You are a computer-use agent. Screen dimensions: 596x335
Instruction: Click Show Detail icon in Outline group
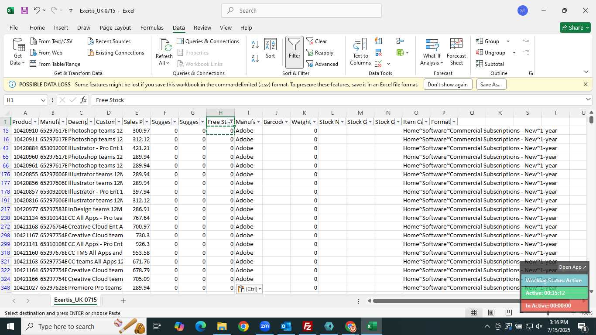[526, 41]
